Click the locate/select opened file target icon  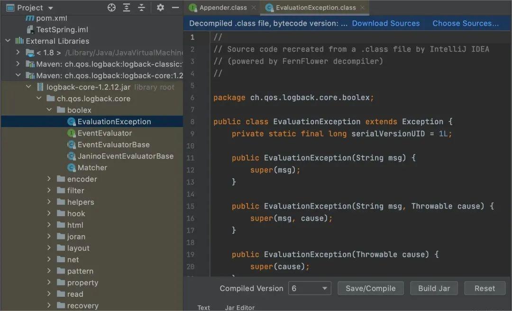[x=112, y=8]
